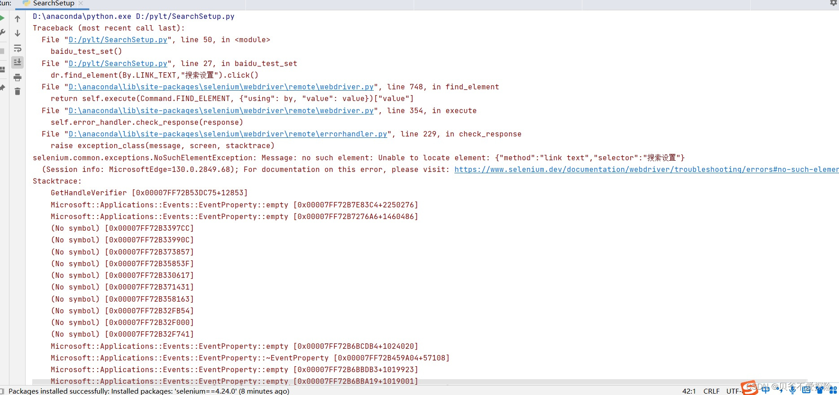
Task: Click the 42:1 caret position indicator
Action: 689,391
